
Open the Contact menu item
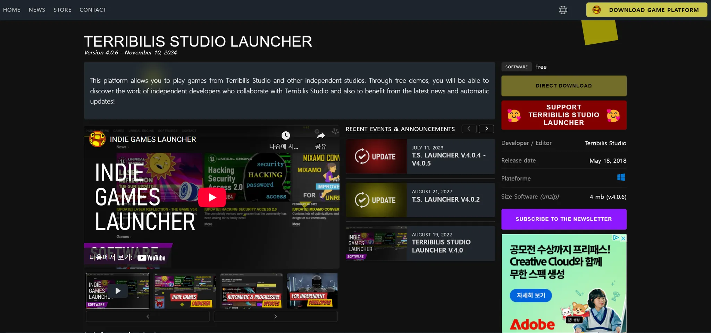(93, 10)
